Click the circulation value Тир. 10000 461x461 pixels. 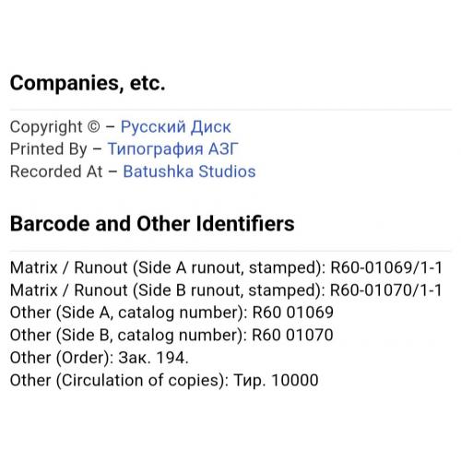click(x=276, y=380)
